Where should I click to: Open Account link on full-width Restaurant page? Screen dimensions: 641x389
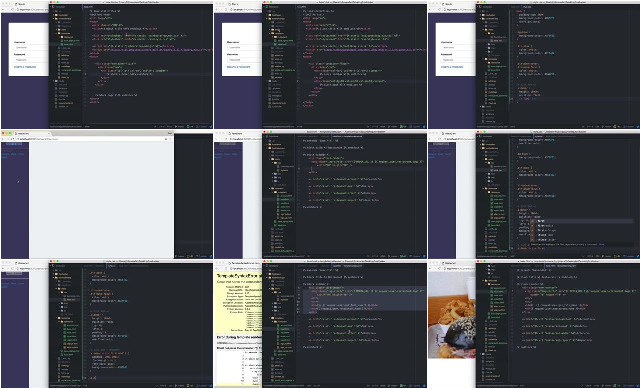(x=4, y=154)
